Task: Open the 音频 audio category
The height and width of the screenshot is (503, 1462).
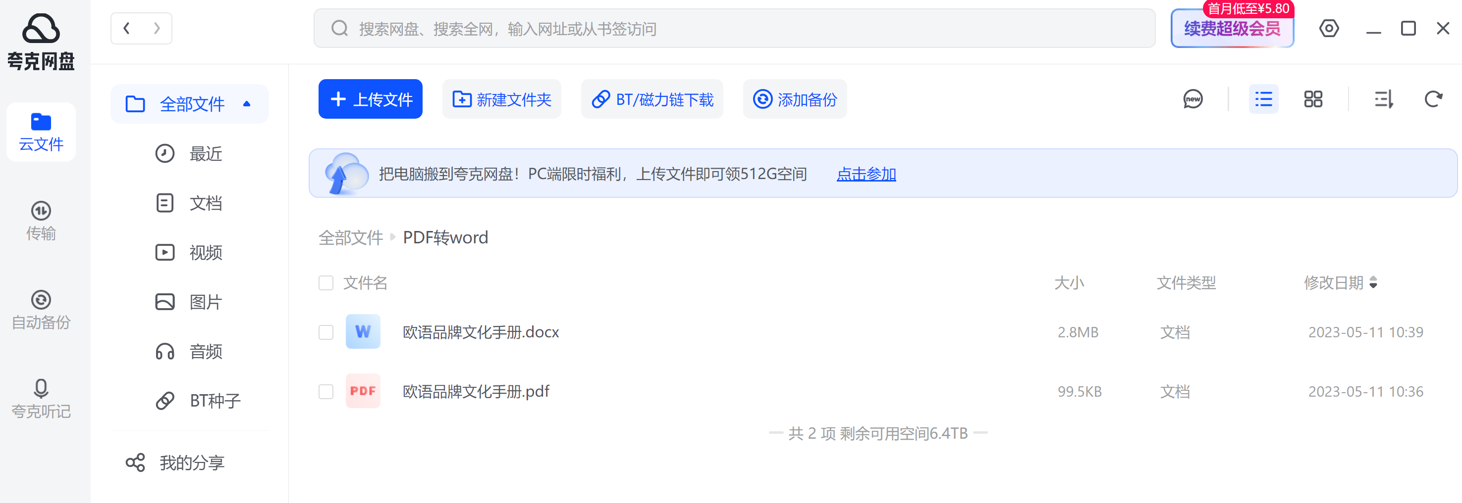Action: click(x=189, y=351)
